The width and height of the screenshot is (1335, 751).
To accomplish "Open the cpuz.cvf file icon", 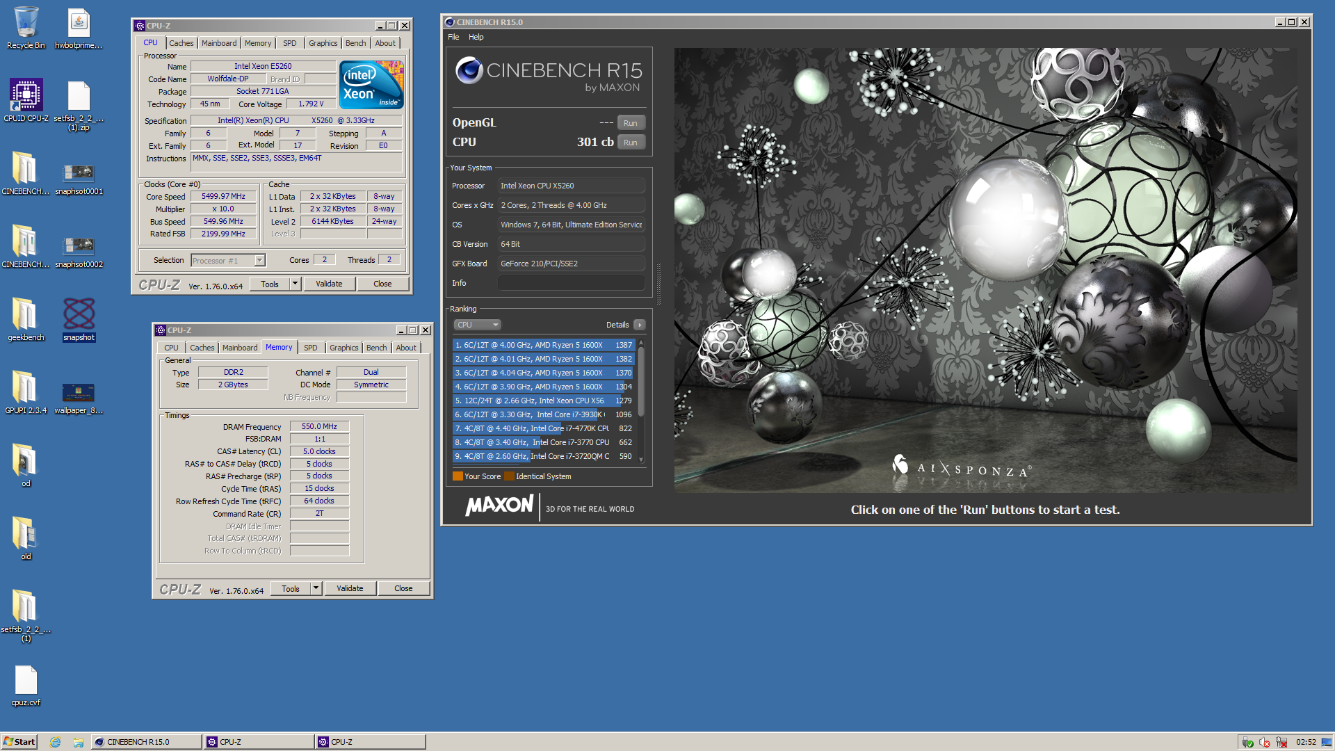I will click(x=26, y=685).
